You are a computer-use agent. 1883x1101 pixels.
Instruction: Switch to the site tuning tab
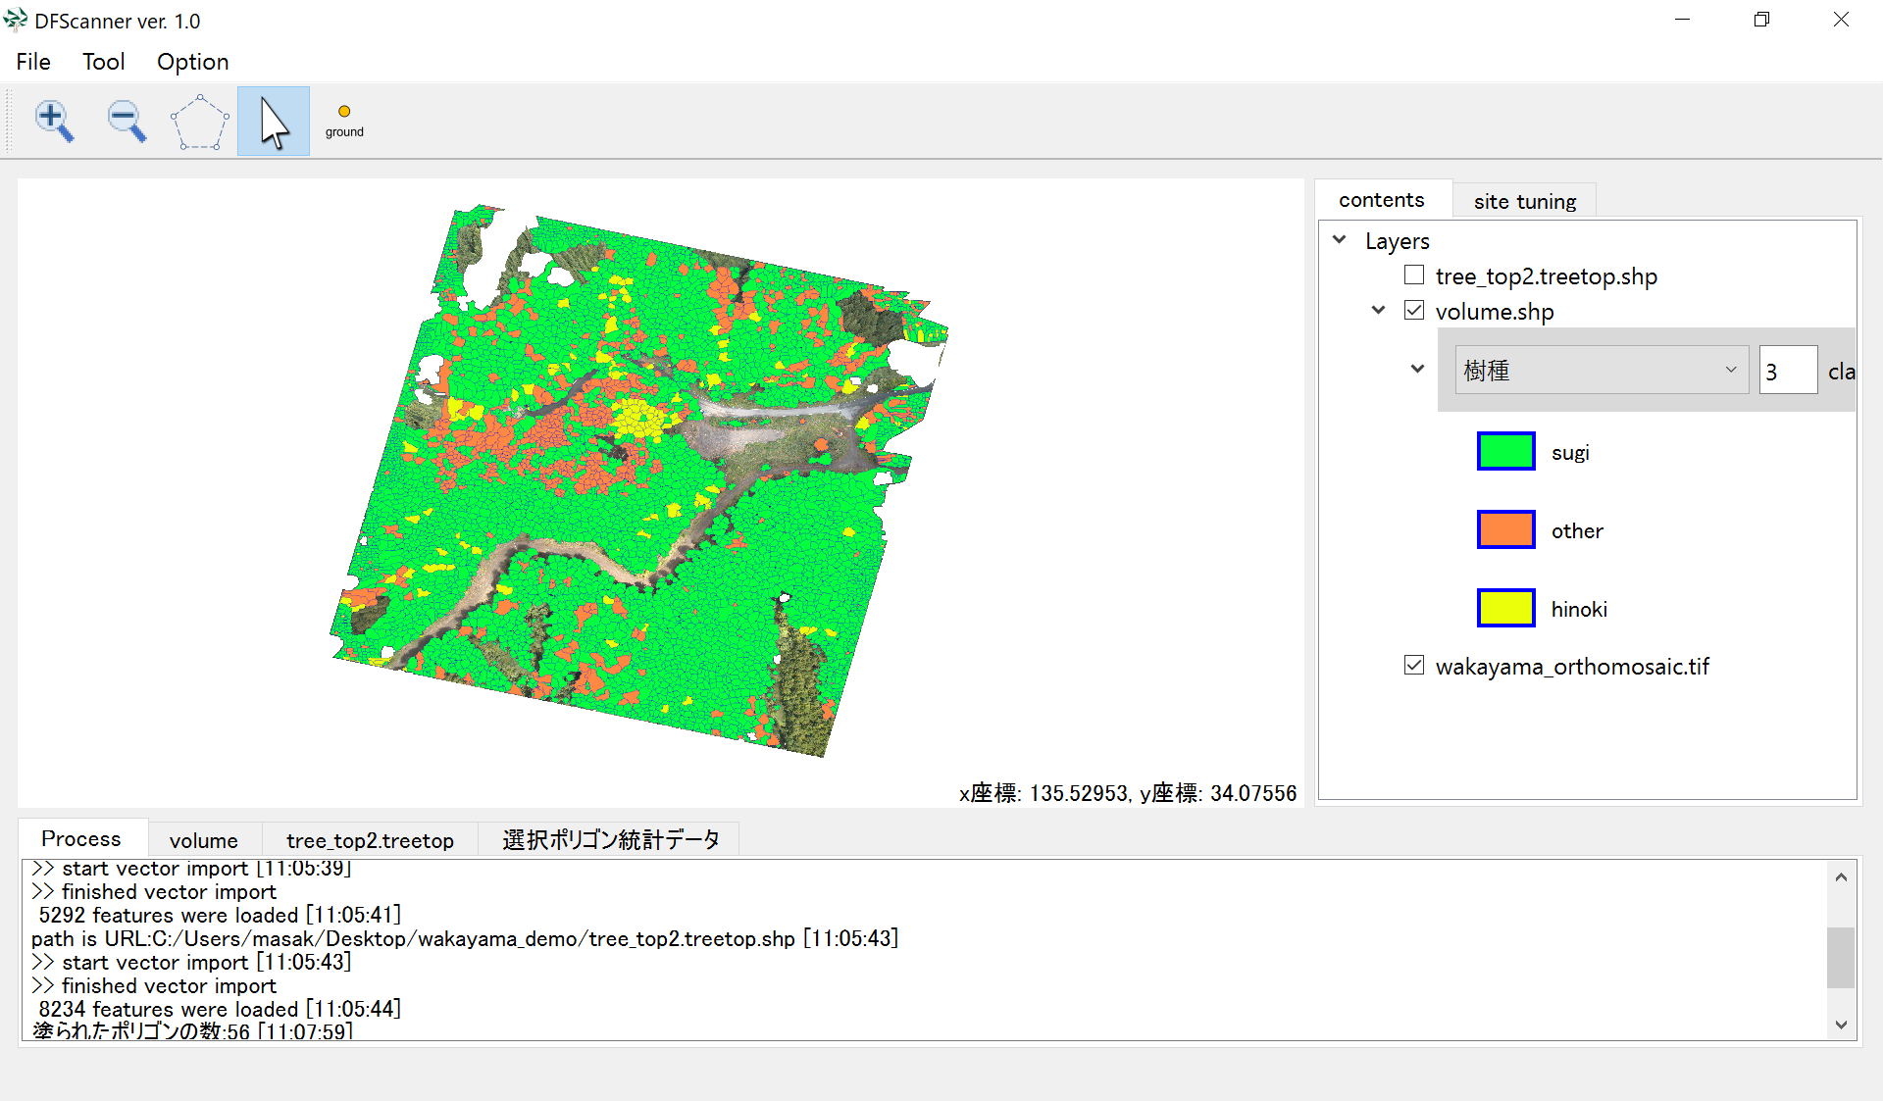(1524, 201)
